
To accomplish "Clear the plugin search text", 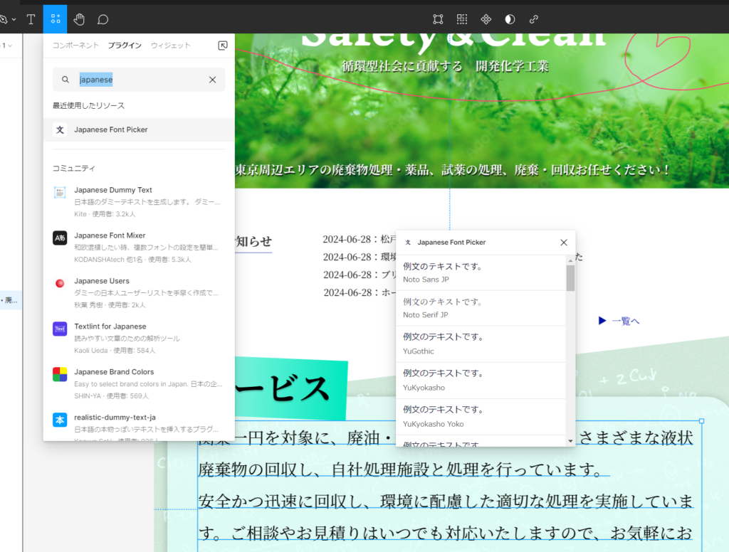I will [x=212, y=80].
